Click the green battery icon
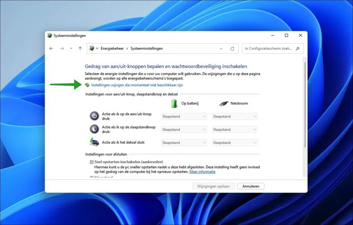The image size is (353, 225). pos(174,103)
